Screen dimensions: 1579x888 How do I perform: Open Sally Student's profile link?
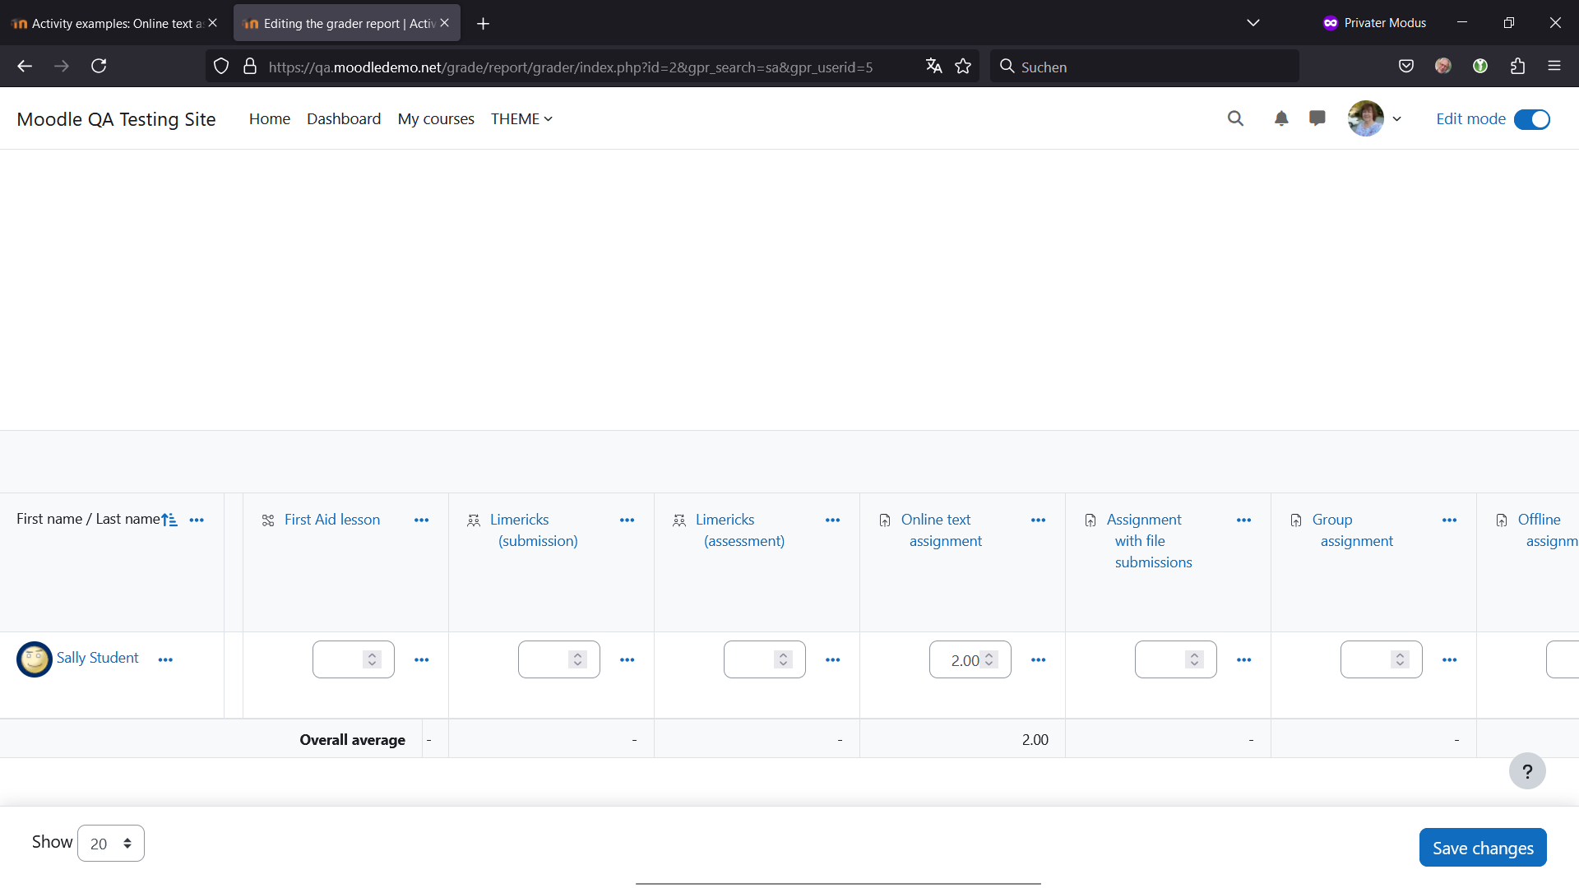97,658
